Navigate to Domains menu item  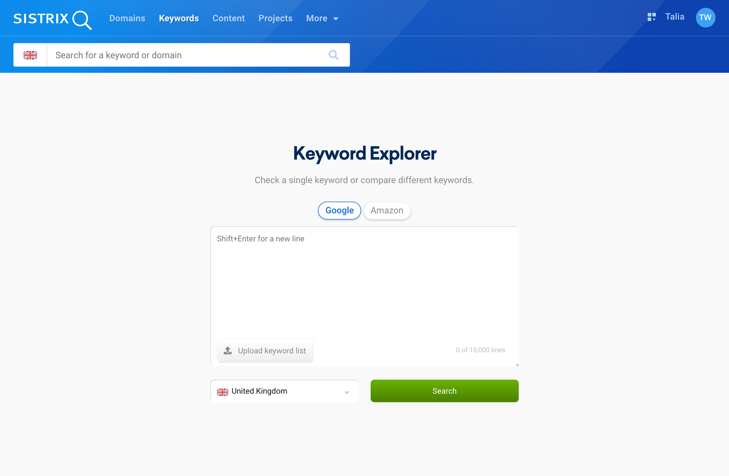pyautogui.click(x=127, y=18)
